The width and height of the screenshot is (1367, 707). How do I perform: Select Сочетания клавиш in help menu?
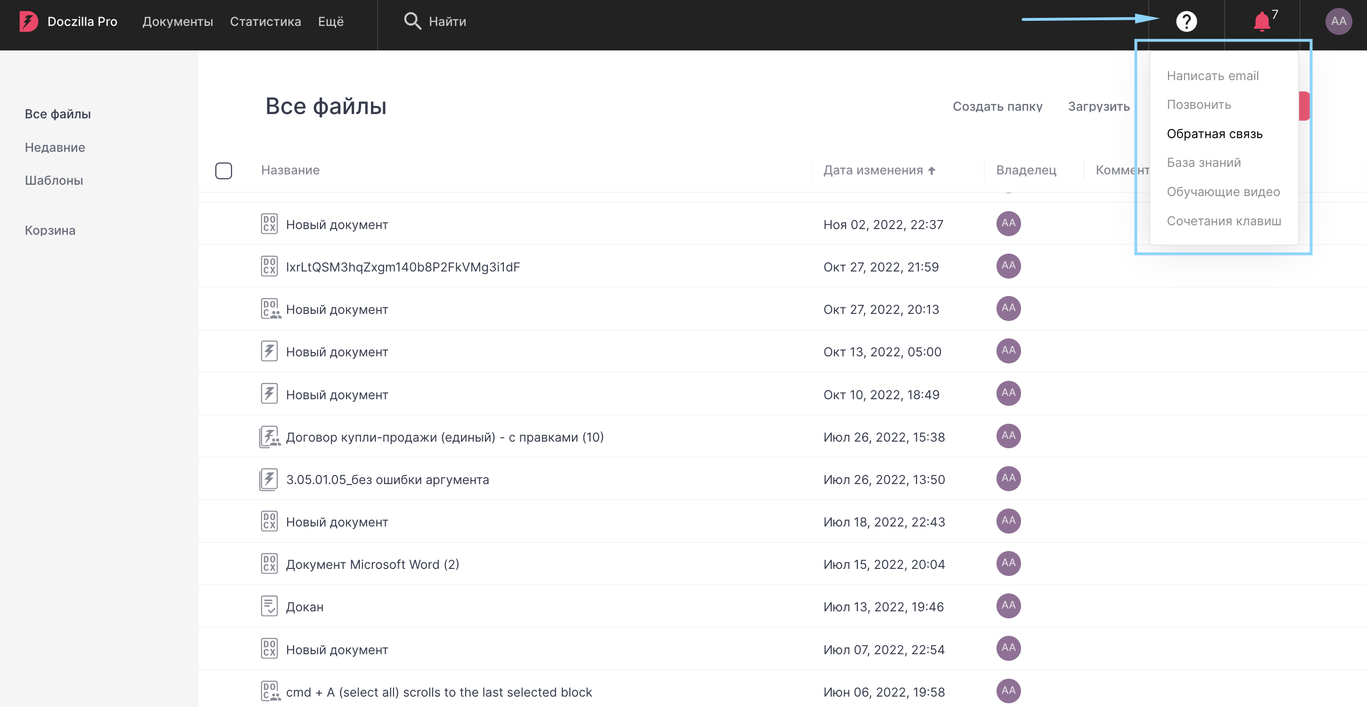click(1224, 221)
